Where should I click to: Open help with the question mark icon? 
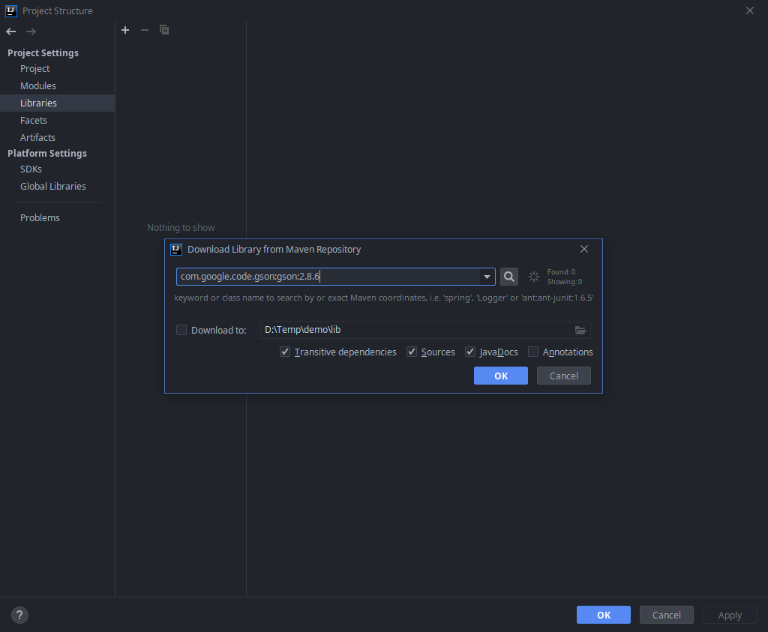click(x=19, y=615)
